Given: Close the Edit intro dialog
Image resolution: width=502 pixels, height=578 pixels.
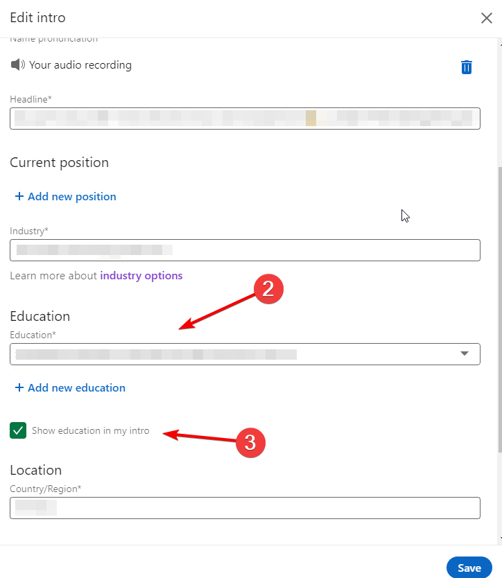Looking at the screenshot, I should (487, 18).
